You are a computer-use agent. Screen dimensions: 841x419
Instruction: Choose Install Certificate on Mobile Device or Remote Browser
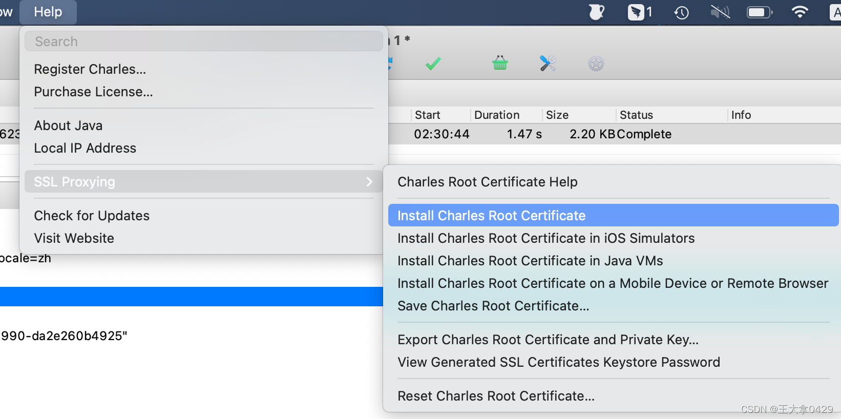click(614, 283)
